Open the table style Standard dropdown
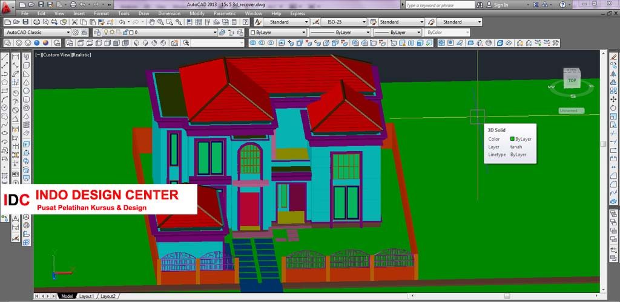This screenshot has width=620, height=302. pyautogui.click(x=401, y=22)
